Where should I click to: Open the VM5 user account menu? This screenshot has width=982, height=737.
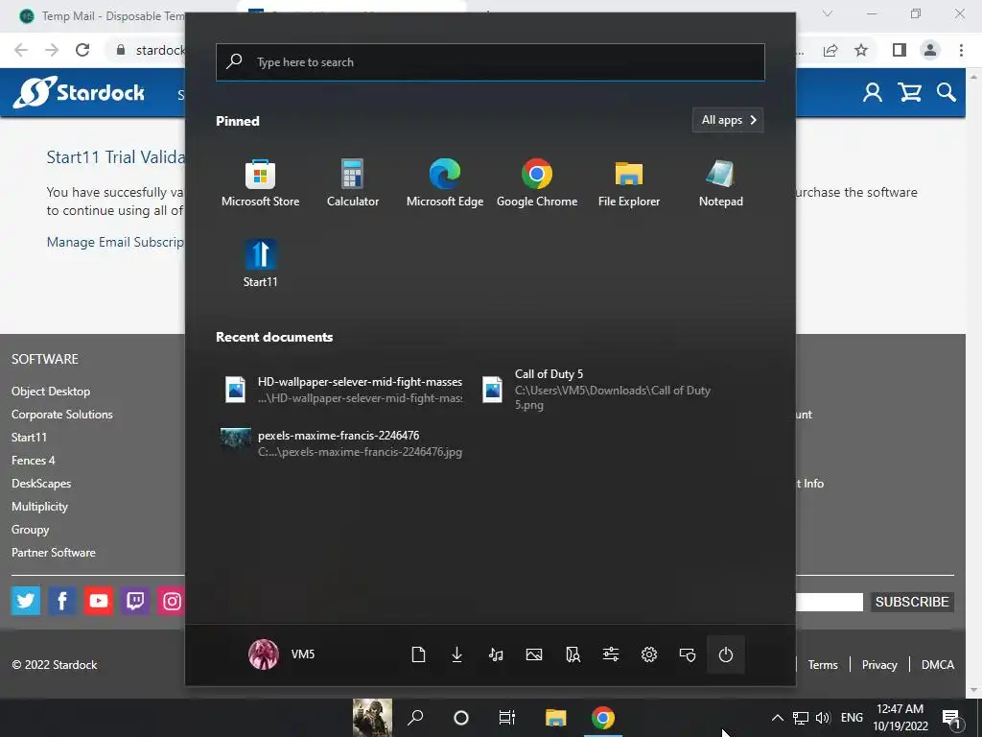(282, 654)
